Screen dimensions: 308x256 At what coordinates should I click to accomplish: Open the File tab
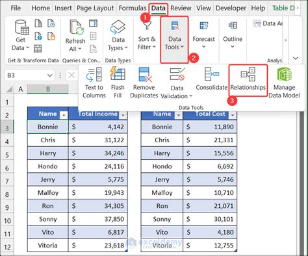(x=16, y=8)
